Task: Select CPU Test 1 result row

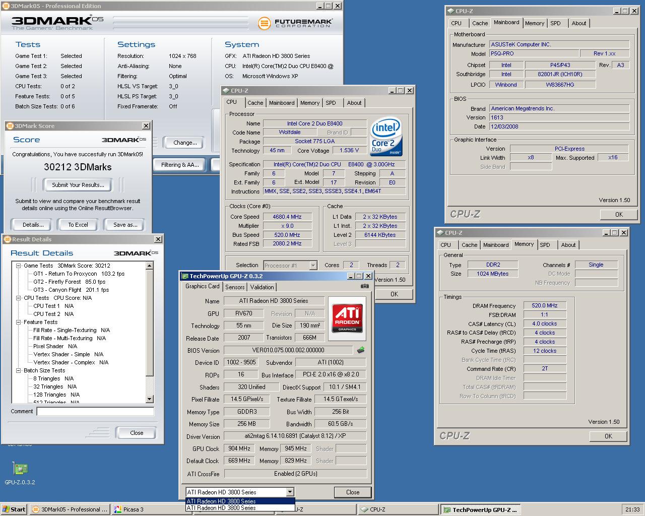Action: pyautogui.click(x=53, y=306)
